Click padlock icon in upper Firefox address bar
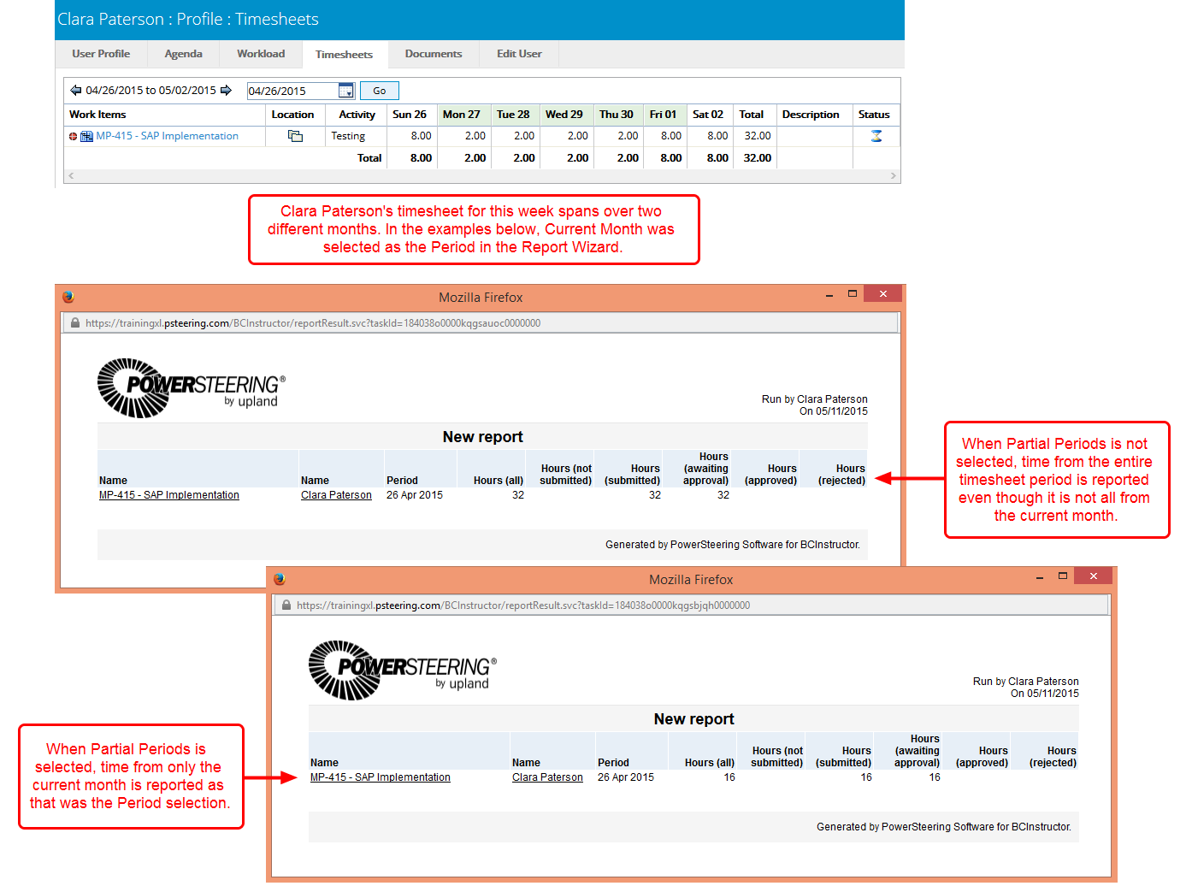 click(75, 323)
